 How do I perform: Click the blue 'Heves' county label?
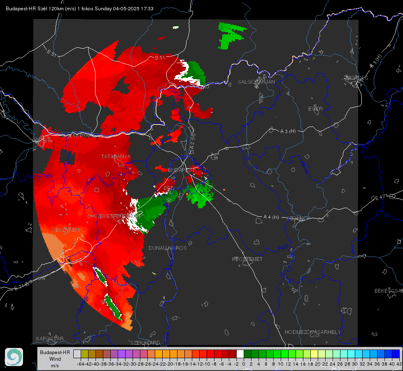(x=305, y=168)
